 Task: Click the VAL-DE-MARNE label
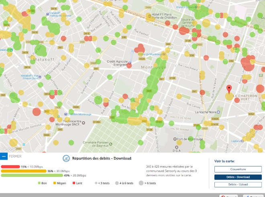[179, 129]
